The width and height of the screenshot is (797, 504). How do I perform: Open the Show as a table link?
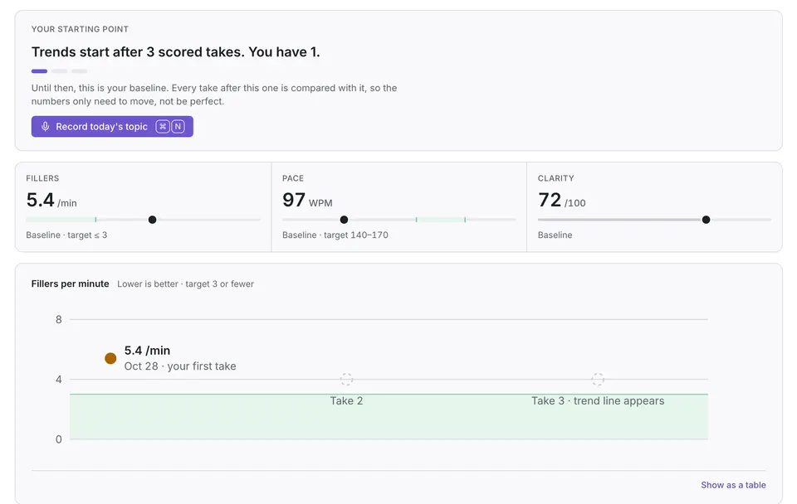pos(733,485)
